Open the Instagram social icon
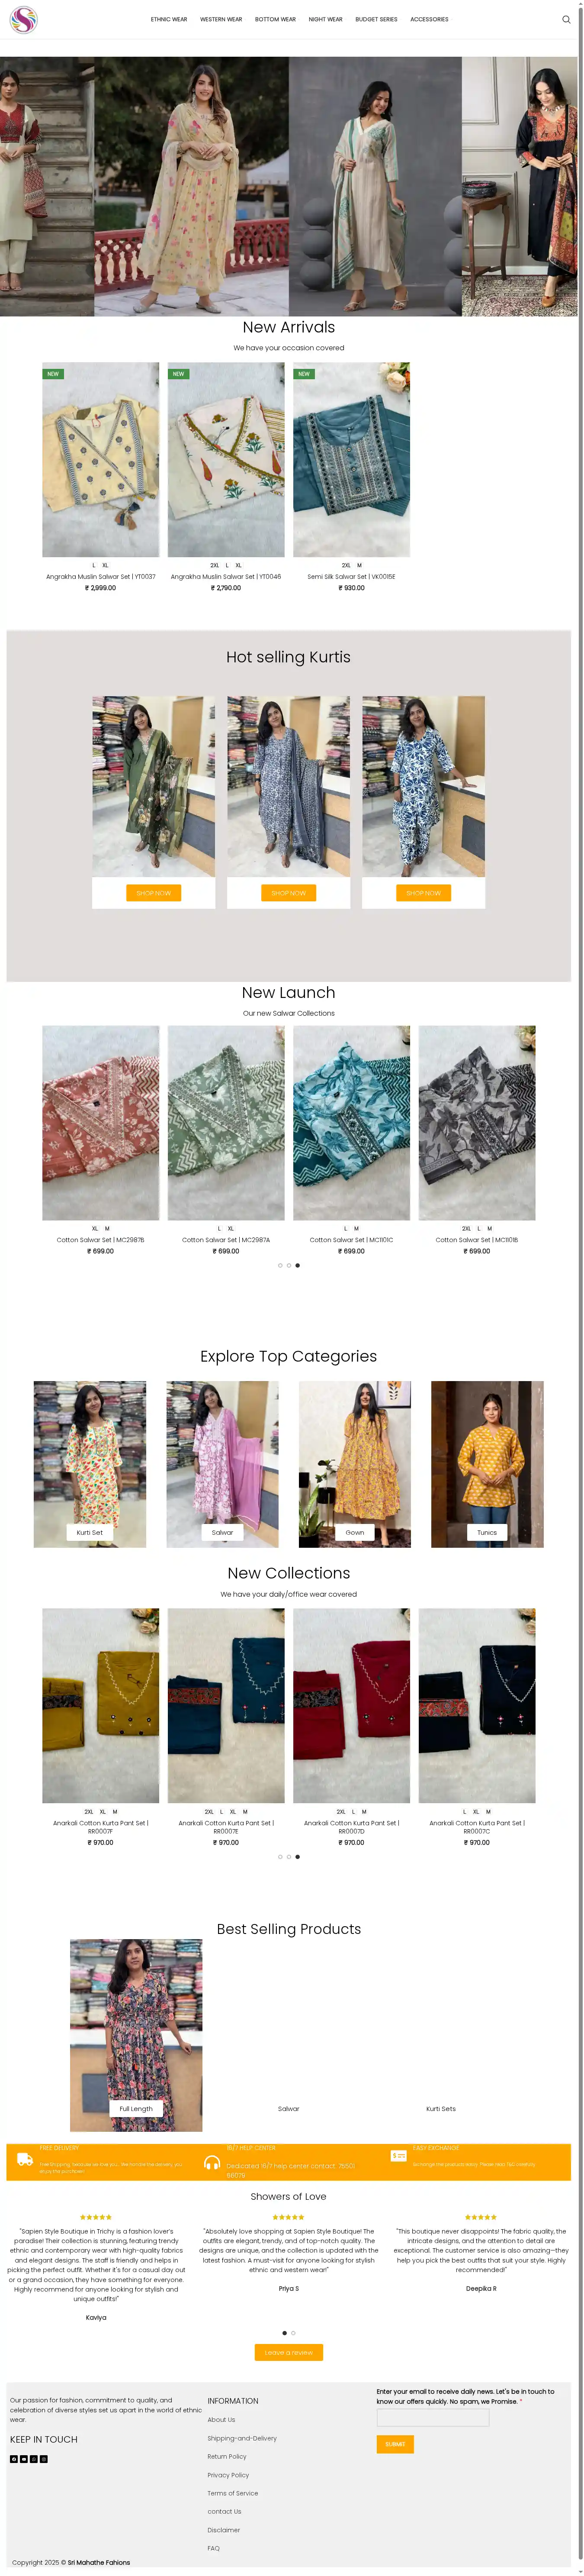This screenshot has height=2576, width=584. (x=44, y=2459)
